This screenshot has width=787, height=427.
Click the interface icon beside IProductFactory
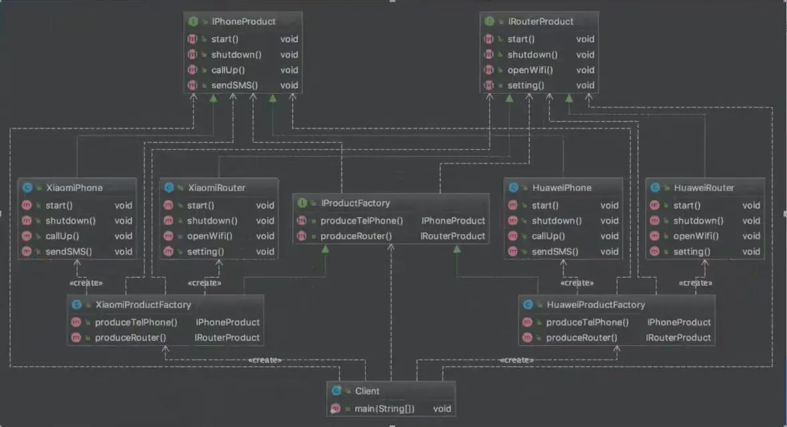pyautogui.click(x=302, y=203)
